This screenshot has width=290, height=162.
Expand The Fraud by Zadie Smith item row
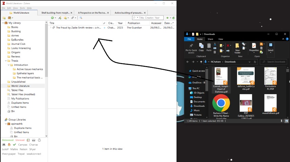point(51,28)
